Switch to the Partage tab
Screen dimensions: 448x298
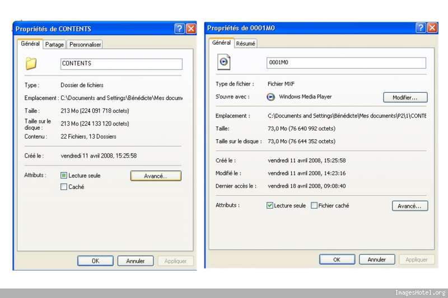pos(54,45)
